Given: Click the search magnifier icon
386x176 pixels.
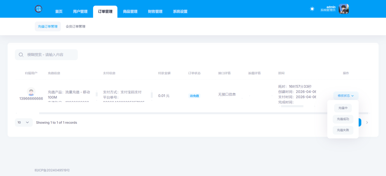Looking at the screenshot, I should click(21, 55).
